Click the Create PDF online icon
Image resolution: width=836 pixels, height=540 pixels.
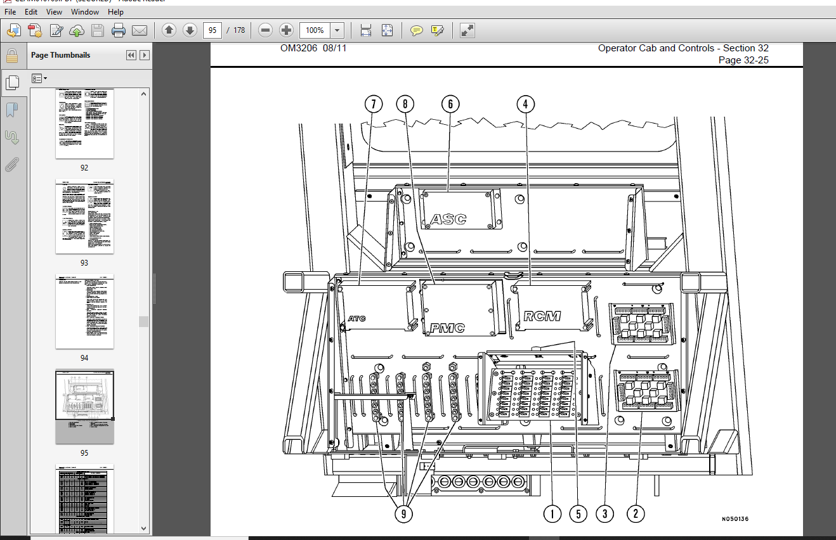pos(35,30)
